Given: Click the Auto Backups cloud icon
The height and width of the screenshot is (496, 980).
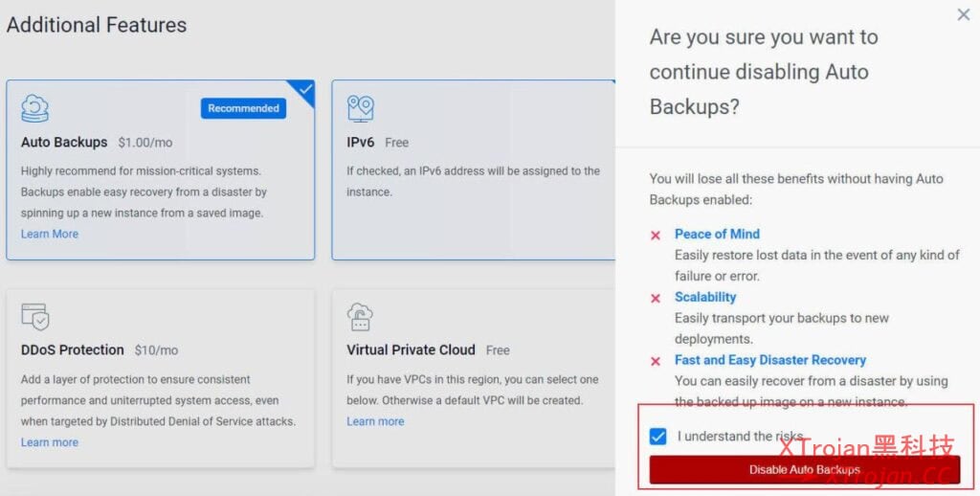Looking at the screenshot, I should pyautogui.click(x=35, y=109).
